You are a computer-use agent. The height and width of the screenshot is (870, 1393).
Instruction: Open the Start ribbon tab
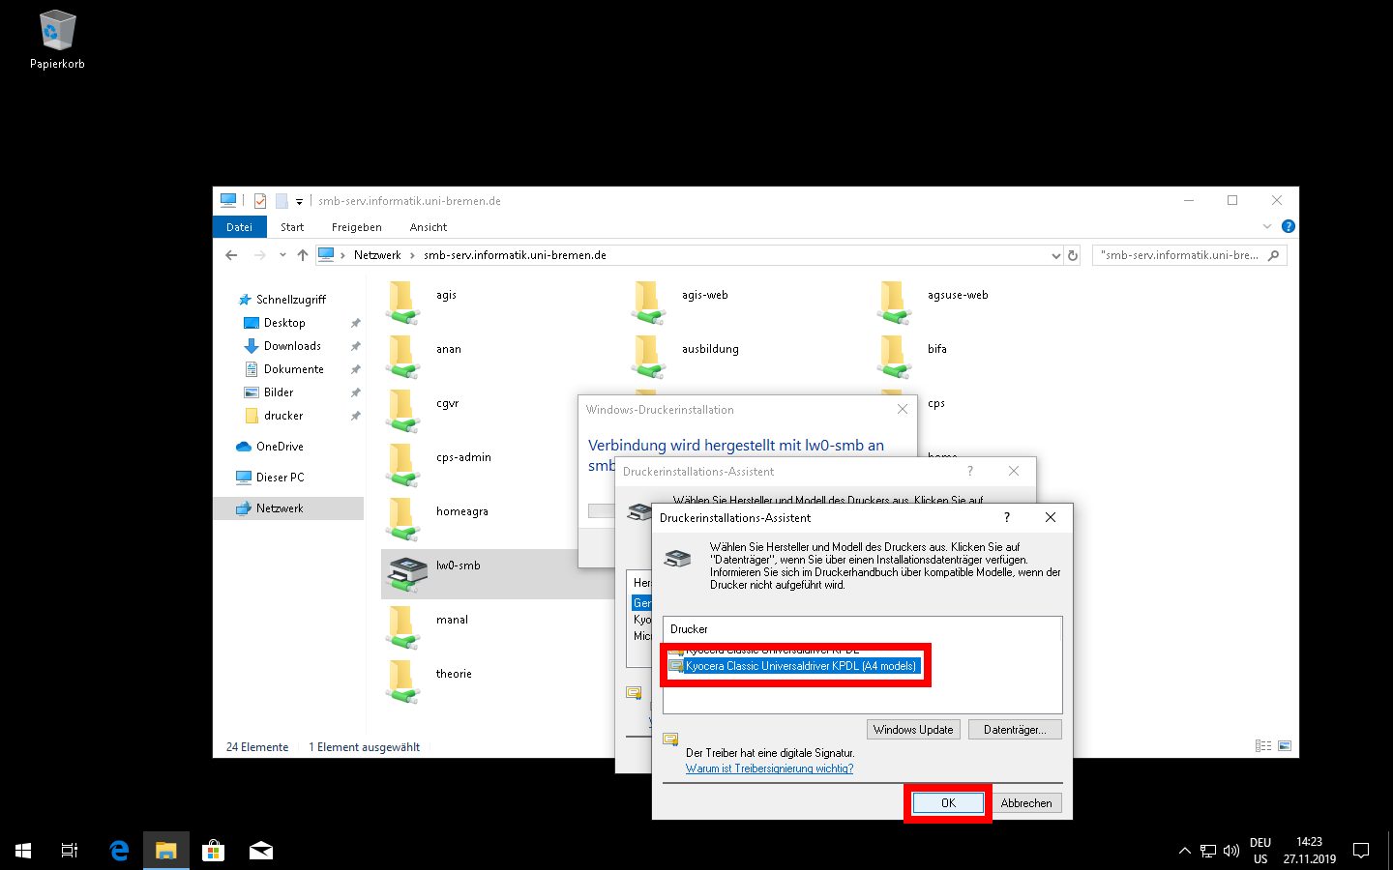pyautogui.click(x=292, y=227)
